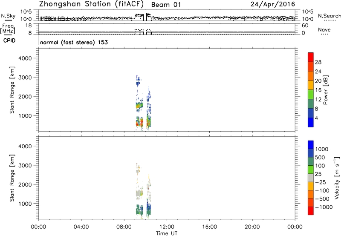
Task: Pick the darkest blue bottom Power colorbar segment
Action: pos(311,122)
